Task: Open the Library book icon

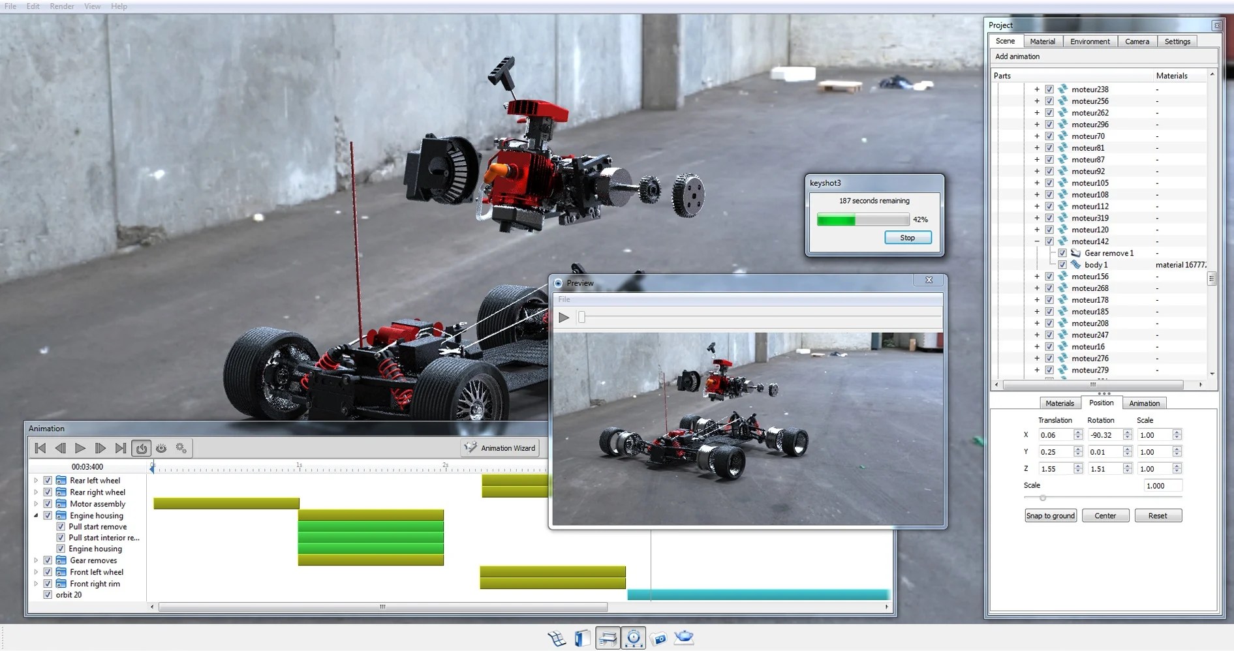Action: 582,638
